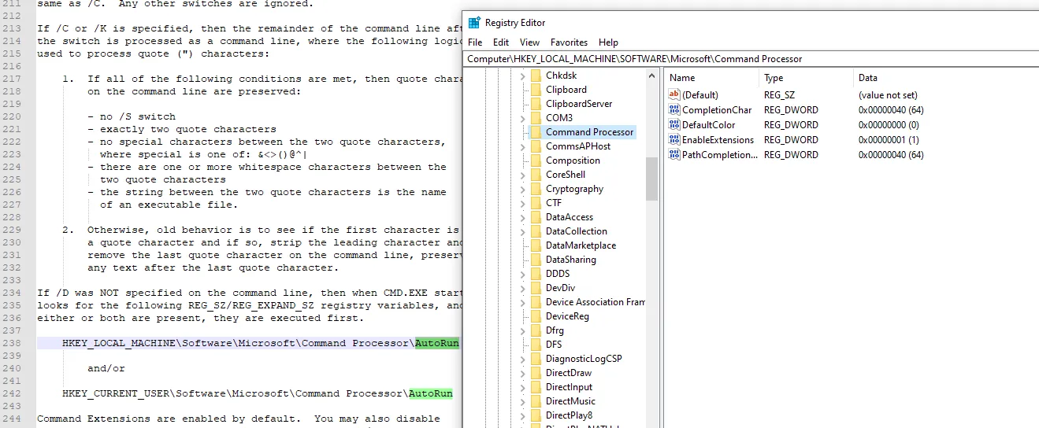1039x428 pixels.
Task: Click the DataCollection folder icon
Action: pyautogui.click(x=536, y=231)
